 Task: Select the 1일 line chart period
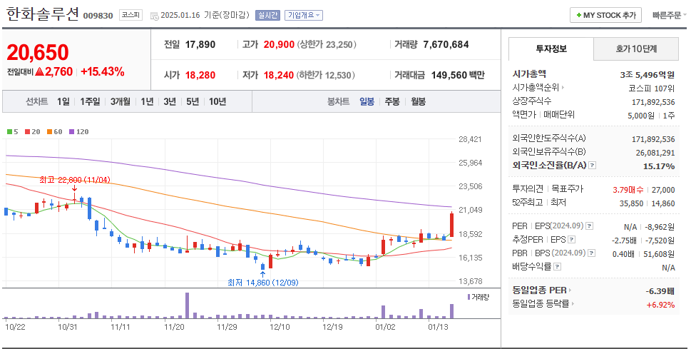(63, 101)
